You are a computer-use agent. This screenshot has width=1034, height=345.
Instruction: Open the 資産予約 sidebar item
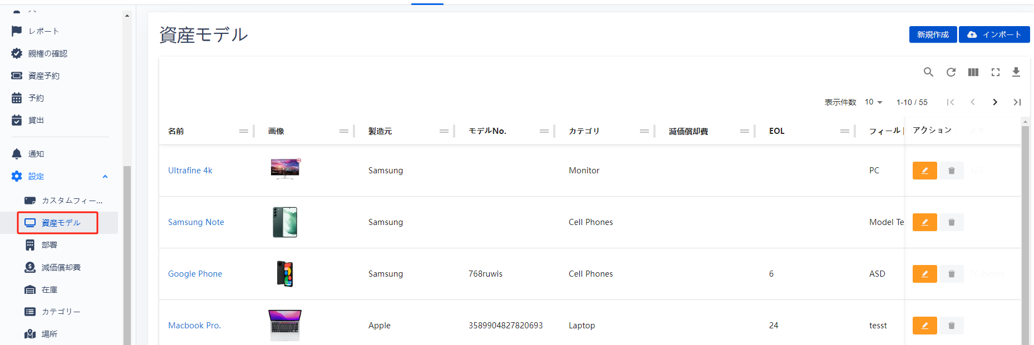[43, 76]
